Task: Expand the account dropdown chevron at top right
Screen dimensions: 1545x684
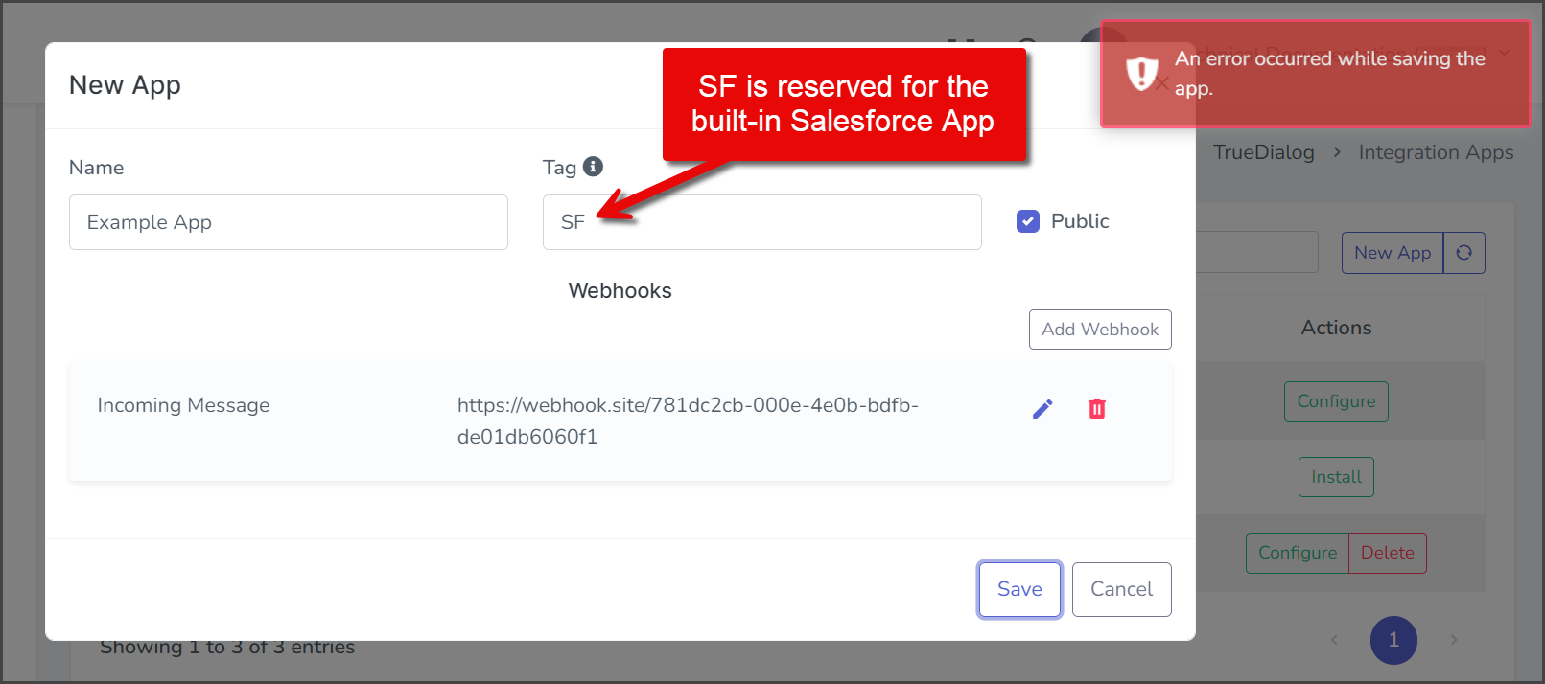Action: point(1504,53)
